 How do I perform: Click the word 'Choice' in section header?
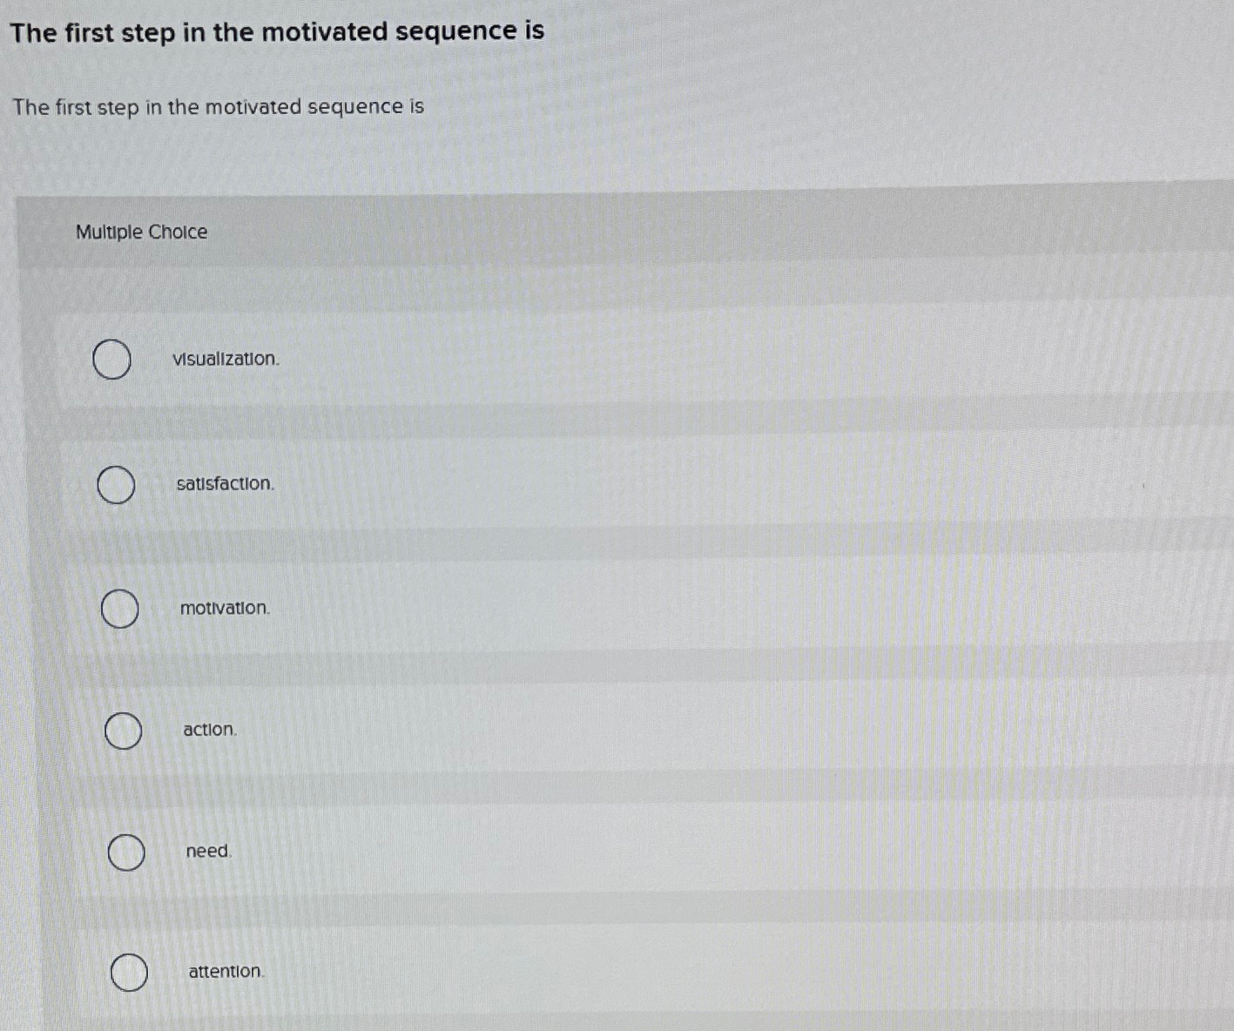click(178, 232)
